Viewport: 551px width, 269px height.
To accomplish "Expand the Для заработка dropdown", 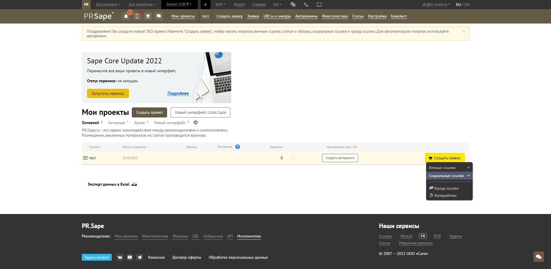I will pos(142,5).
